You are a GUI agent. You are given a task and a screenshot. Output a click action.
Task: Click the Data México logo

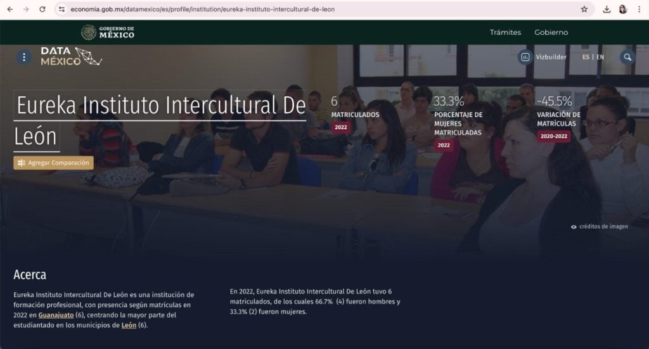(71, 57)
